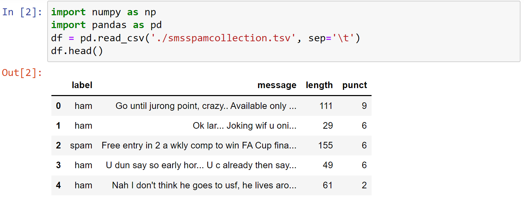Click row index 0 in the table
This screenshot has height=197, width=524.
[58, 106]
